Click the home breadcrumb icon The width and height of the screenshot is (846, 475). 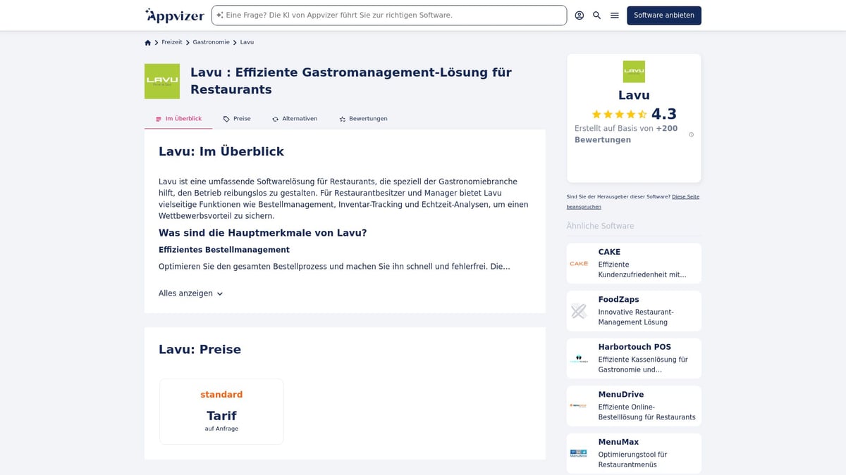(147, 42)
